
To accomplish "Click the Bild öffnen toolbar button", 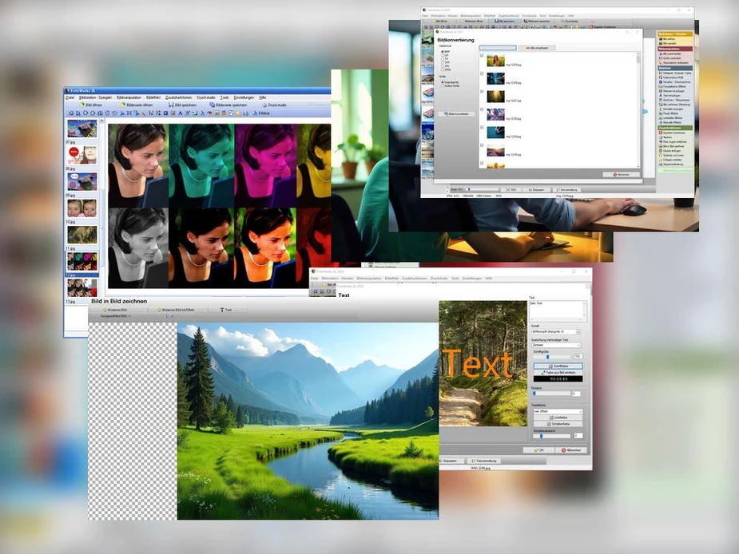I will coord(89,105).
